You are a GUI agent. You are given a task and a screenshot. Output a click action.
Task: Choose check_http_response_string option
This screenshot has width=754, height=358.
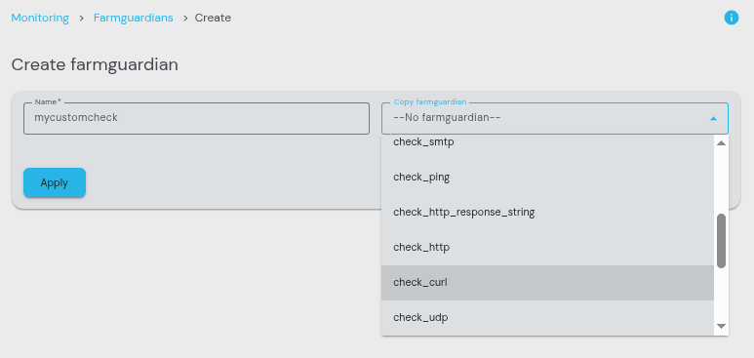(x=547, y=213)
